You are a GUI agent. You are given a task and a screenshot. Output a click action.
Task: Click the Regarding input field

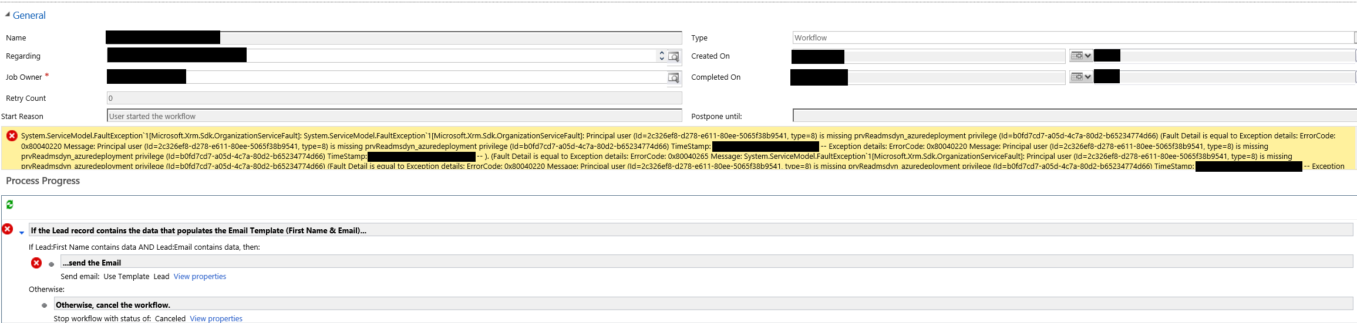(x=382, y=56)
